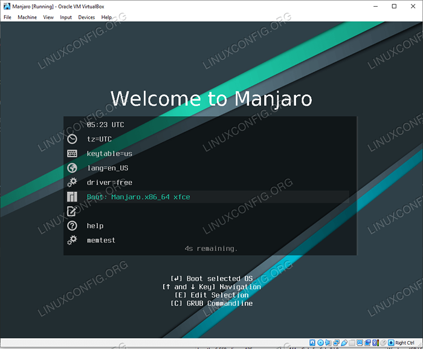This screenshot has height=349, width=423.
Task: Click the display status icon
Action: click(x=360, y=343)
